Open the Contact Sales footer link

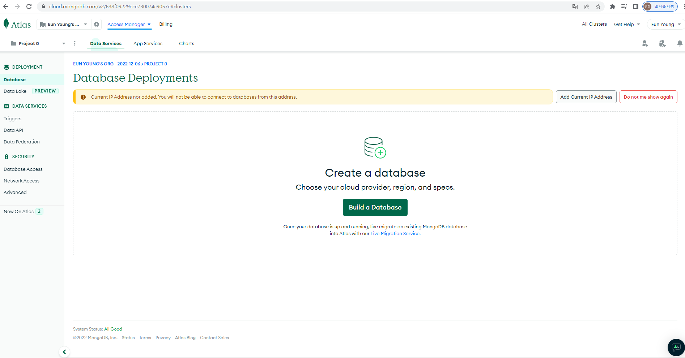pyautogui.click(x=214, y=338)
